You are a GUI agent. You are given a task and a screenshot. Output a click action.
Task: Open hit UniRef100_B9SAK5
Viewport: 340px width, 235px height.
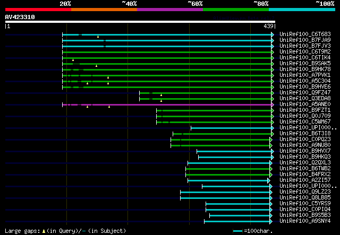click(x=305, y=64)
